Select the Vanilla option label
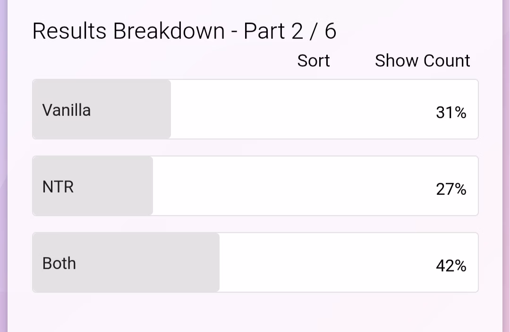The height and width of the screenshot is (332, 510). [x=67, y=110]
